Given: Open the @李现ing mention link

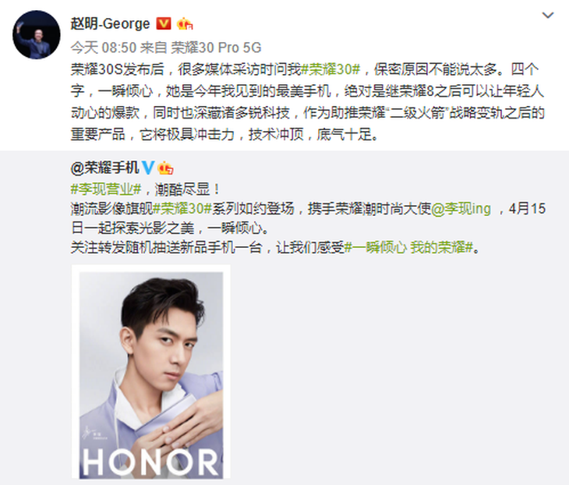Looking at the screenshot, I should coord(461,208).
